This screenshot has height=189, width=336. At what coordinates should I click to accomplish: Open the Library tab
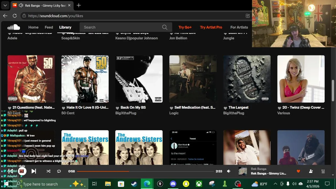point(65,27)
